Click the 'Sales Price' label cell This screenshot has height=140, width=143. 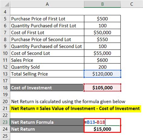47,60
